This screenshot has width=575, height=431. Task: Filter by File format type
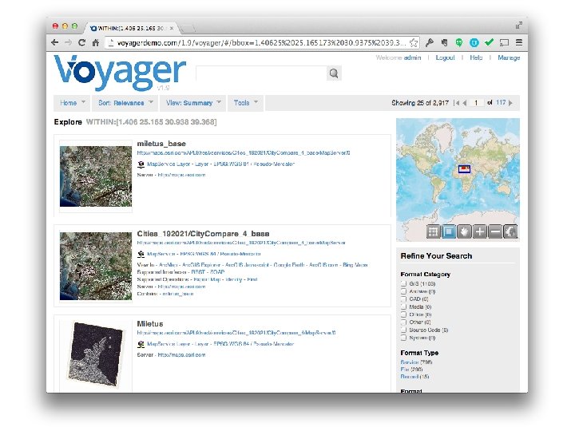pos(405,370)
